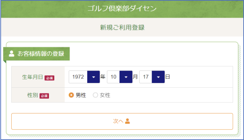The width and height of the screenshot is (244, 140).
Task: Click the 1972 year value field
Action: (78, 77)
